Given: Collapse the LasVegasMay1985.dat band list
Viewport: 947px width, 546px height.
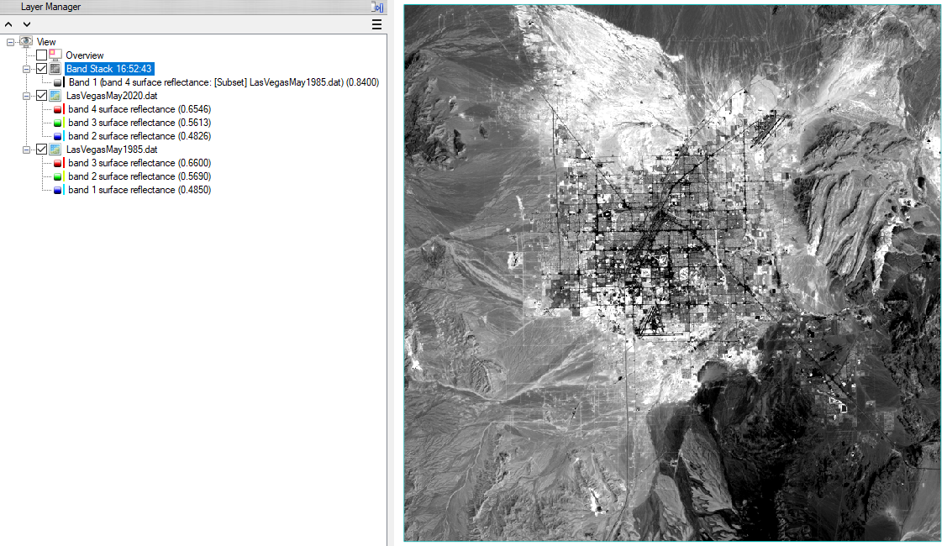Looking at the screenshot, I should click(27, 150).
